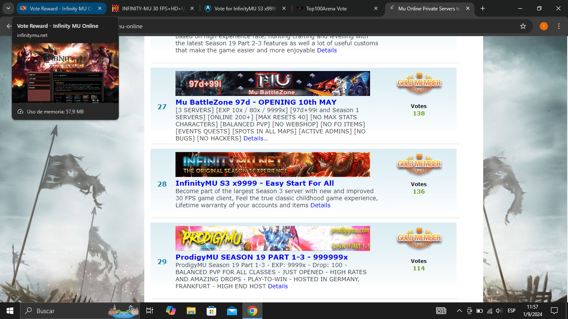Click rank number 28
Screen dimensions: 568x319
162,184
